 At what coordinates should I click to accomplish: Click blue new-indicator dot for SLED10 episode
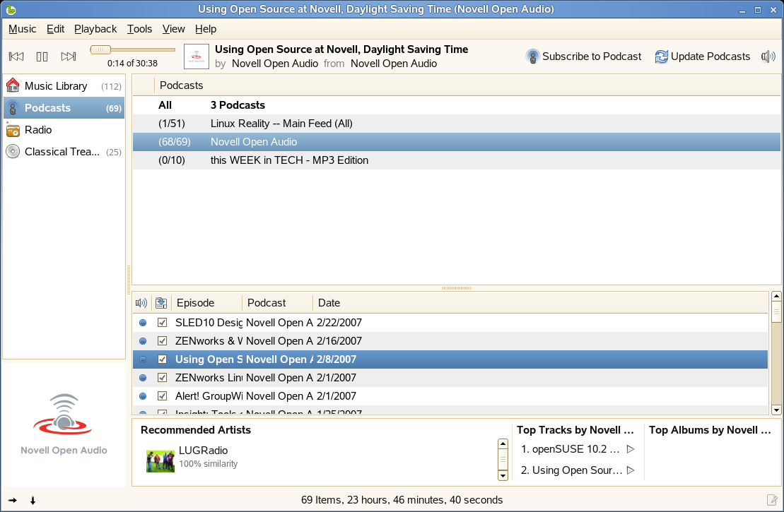click(x=143, y=323)
